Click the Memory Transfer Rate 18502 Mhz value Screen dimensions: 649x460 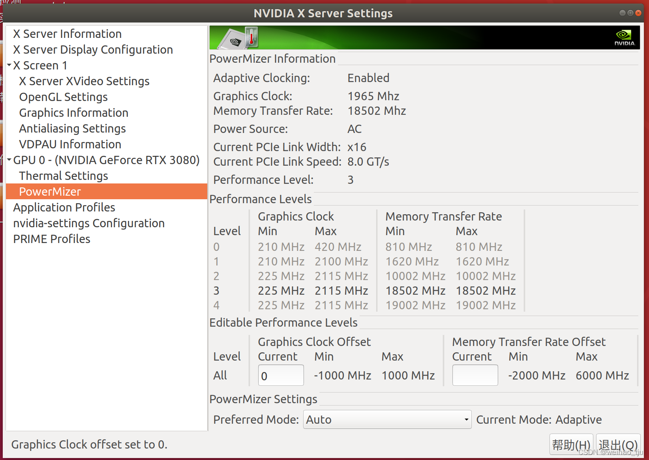pos(377,111)
